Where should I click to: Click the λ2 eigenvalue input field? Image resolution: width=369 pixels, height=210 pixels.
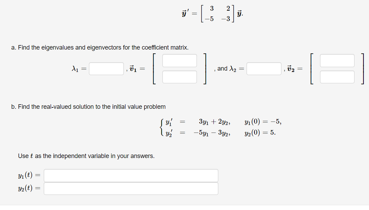pos(264,69)
